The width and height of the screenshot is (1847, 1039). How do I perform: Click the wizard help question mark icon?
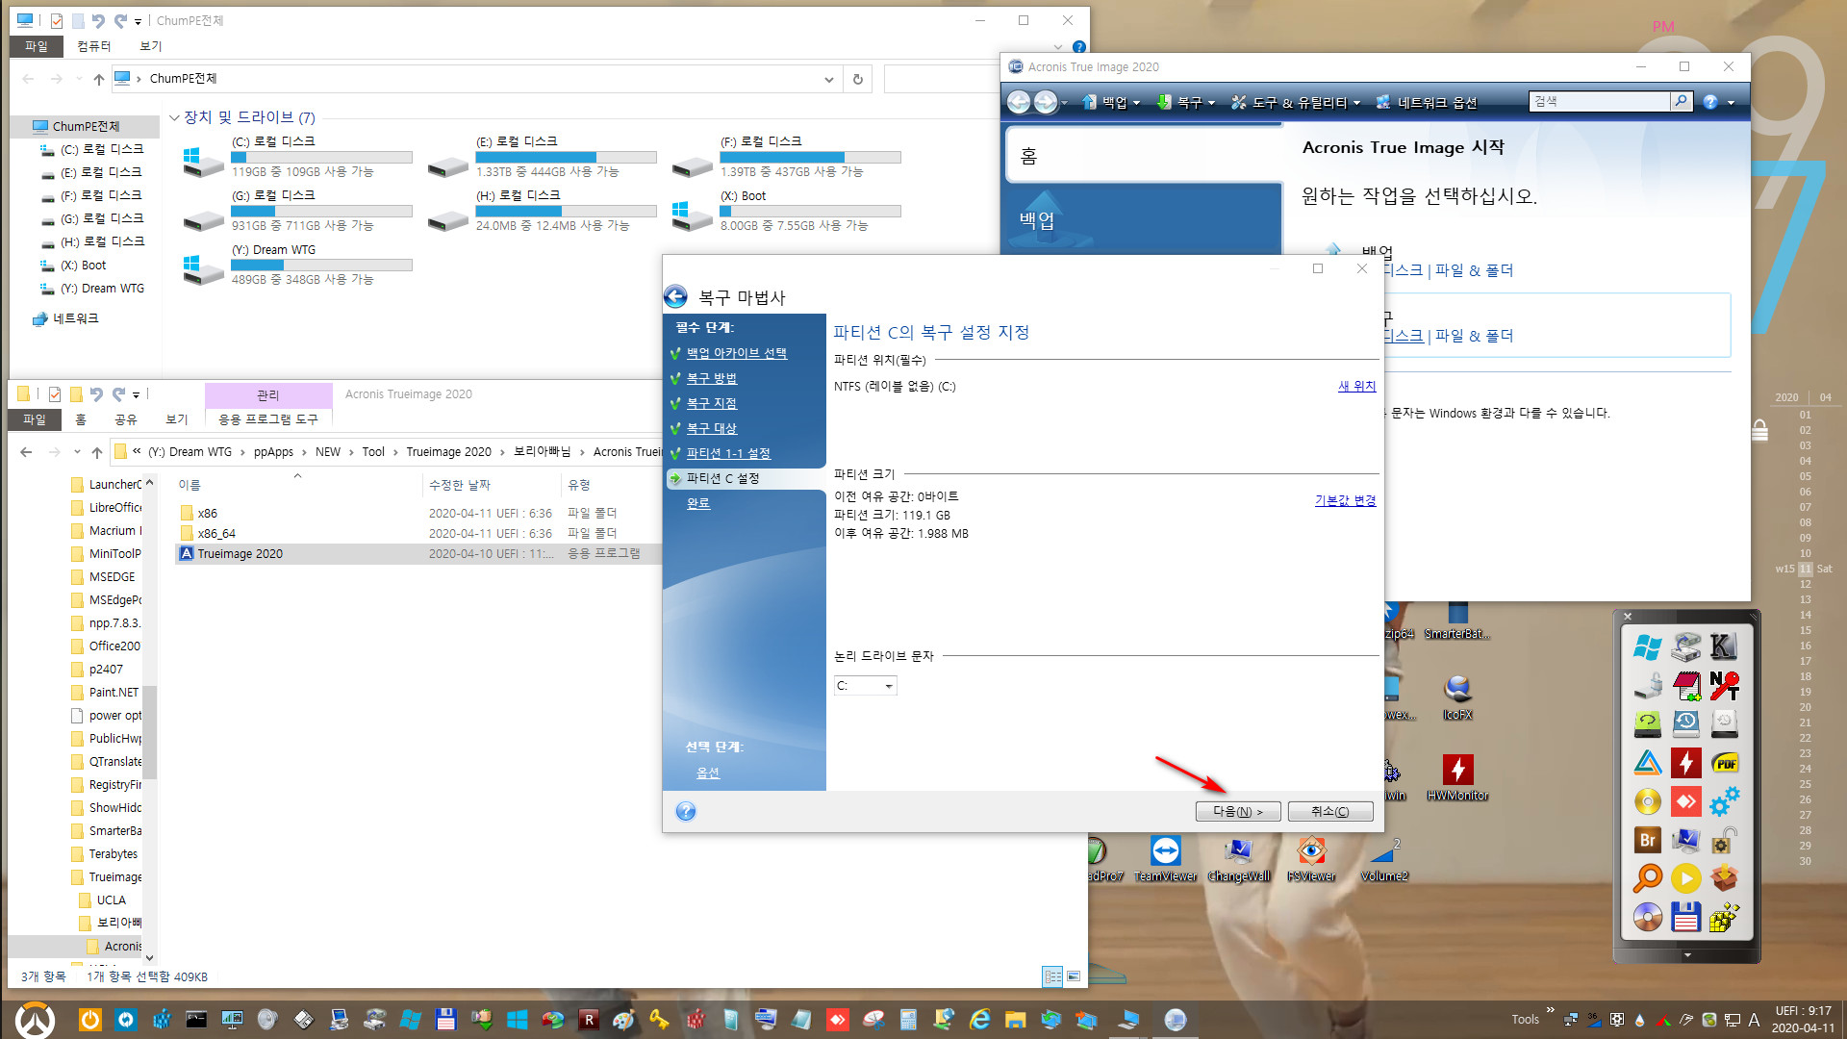[686, 811]
